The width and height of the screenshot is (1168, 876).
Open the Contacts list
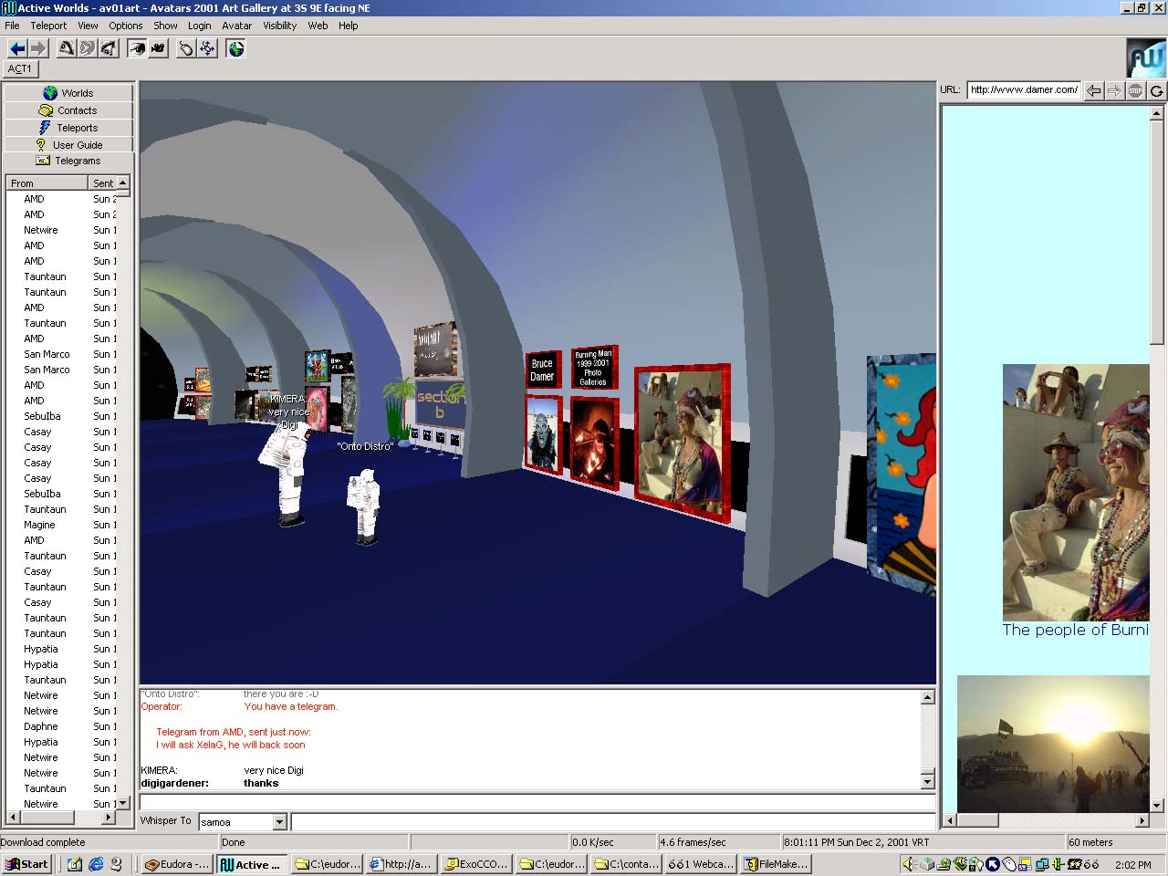click(68, 110)
